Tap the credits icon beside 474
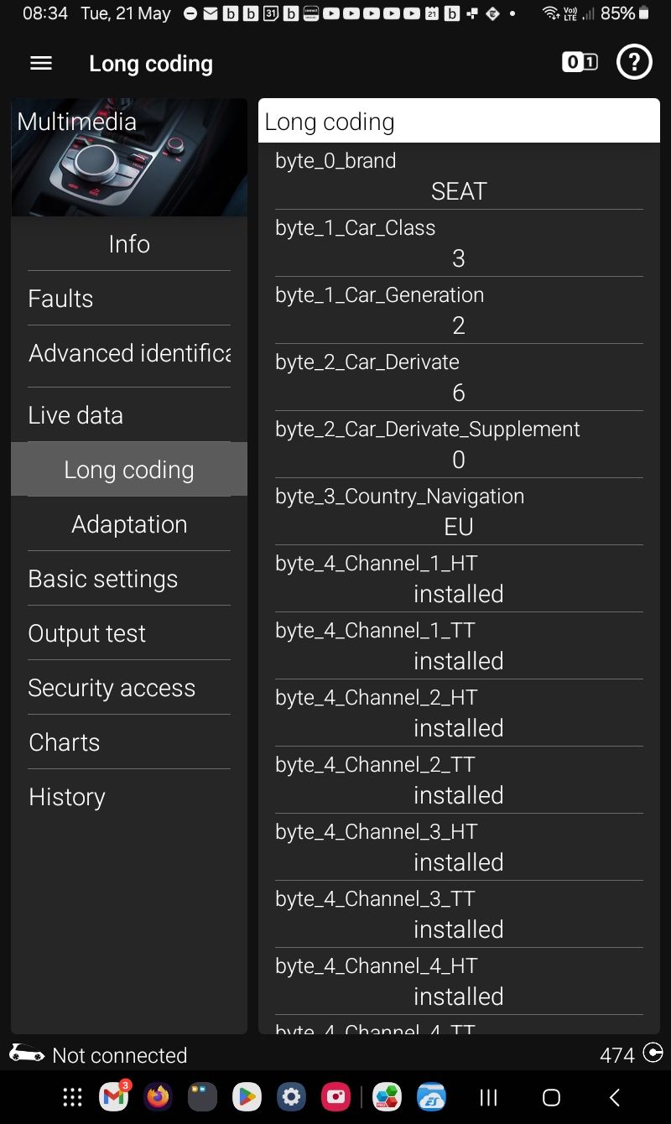 (x=653, y=1054)
